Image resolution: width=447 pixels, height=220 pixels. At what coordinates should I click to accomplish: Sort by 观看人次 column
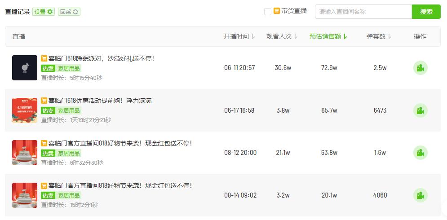pos(282,36)
